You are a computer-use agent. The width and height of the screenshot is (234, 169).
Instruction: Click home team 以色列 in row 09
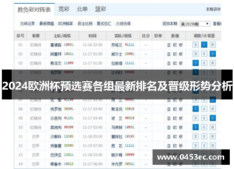pos(56,118)
